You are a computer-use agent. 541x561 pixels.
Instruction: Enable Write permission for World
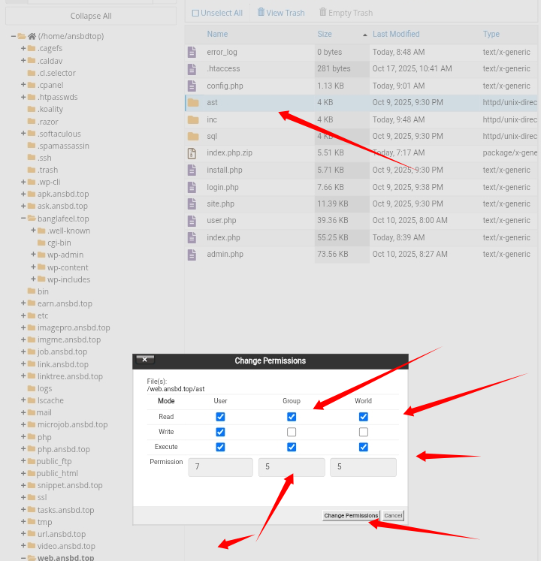tap(364, 432)
